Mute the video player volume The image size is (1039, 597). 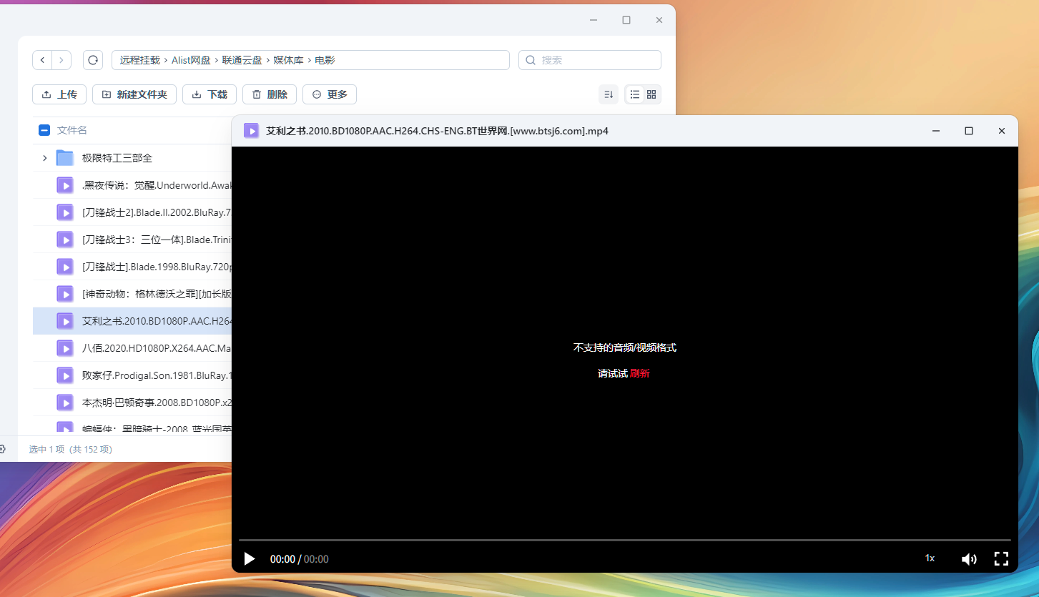969,558
